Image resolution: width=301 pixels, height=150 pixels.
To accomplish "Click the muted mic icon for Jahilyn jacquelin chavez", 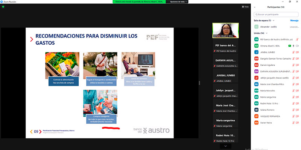I will pos(293,78).
